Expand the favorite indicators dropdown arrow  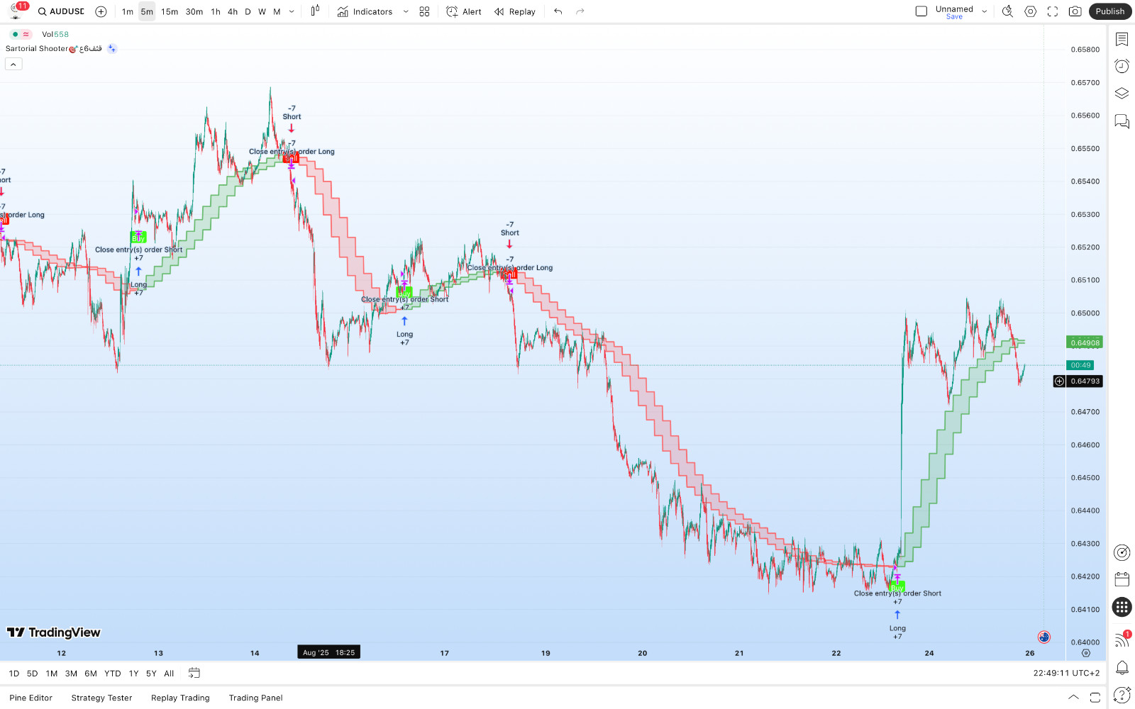pos(406,11)
